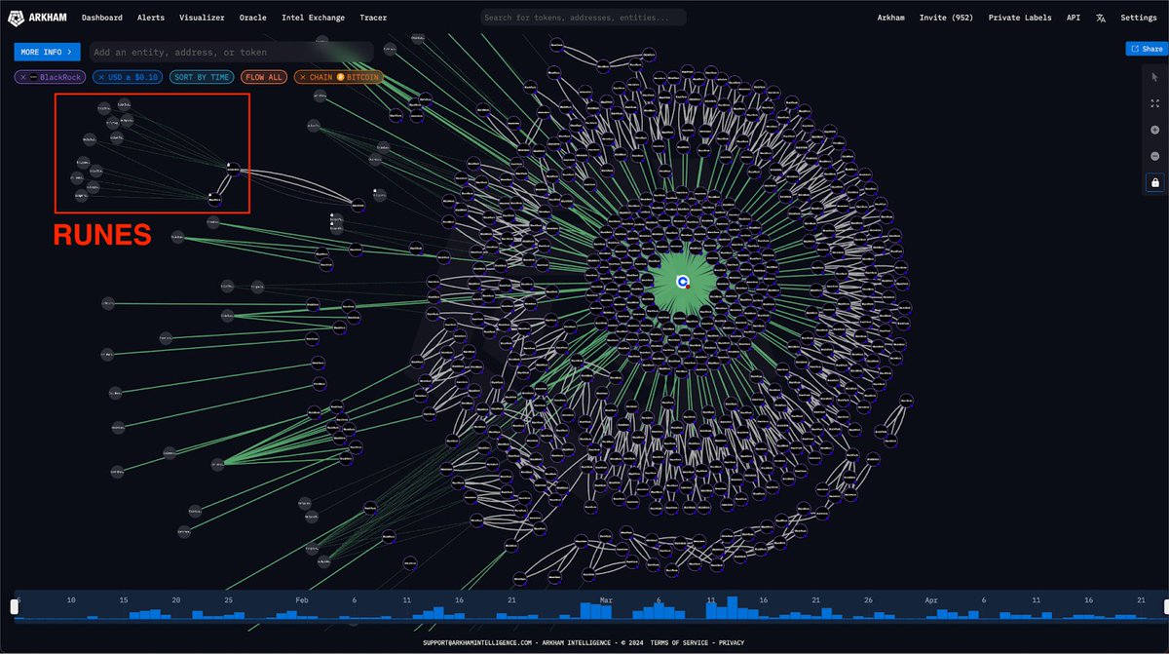1169x654 pixels.
Task: Zoom out with the minus icon
Action: (1154, 156)
